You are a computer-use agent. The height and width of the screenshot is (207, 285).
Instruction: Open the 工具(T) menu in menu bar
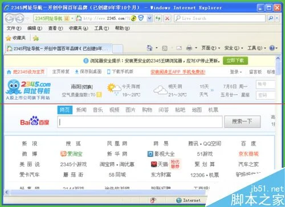pyautogui.click(x=101, y=28)
